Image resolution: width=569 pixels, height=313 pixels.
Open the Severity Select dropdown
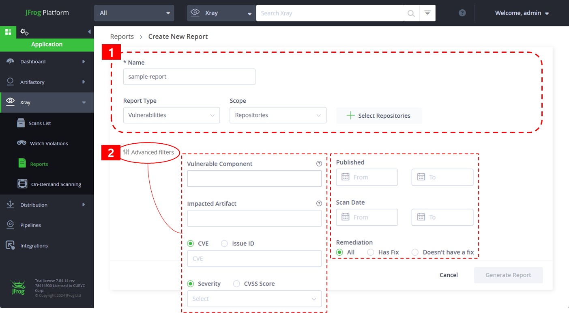pos(254,299)
